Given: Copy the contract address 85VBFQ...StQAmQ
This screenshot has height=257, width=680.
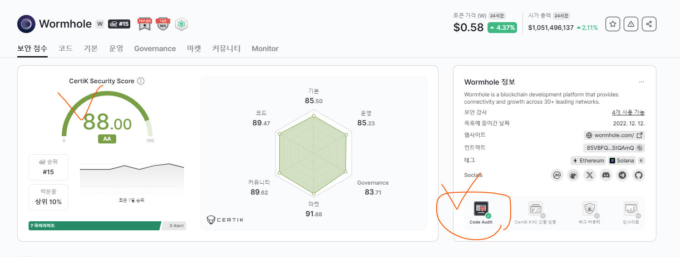Looking at the screenshot, I should (640, 148).
